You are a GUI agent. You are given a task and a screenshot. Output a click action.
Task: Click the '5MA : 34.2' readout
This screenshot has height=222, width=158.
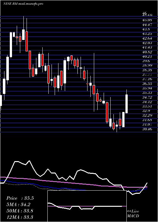[18, 205]
